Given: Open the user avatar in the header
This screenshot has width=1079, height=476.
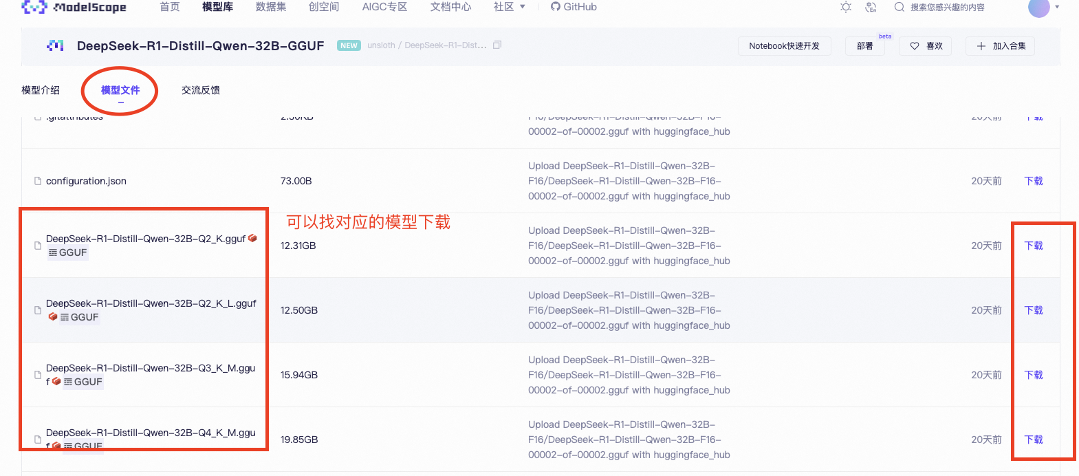Looking at the screenshot, I should [1038, 8].
